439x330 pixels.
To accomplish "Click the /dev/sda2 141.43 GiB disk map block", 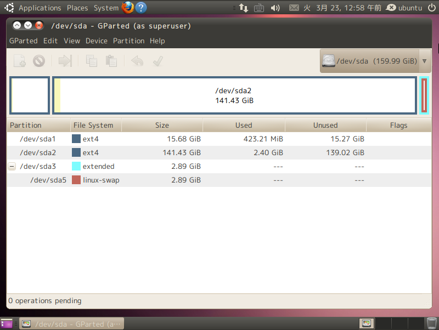I will pyautogui.click(x=235, y=95).
